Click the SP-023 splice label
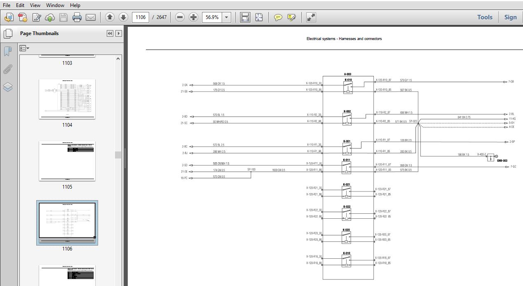The width and height of the screenshot is (523, 286). (413, 122)
